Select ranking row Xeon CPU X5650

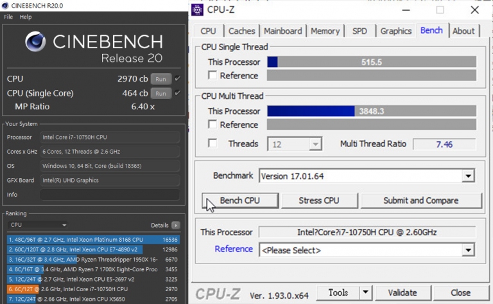pyautogui.click(x=93, y=299)
